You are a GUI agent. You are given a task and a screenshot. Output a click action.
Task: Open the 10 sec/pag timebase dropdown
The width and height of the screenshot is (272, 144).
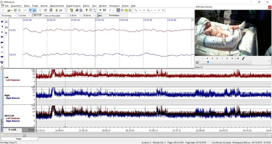point(8,16)
